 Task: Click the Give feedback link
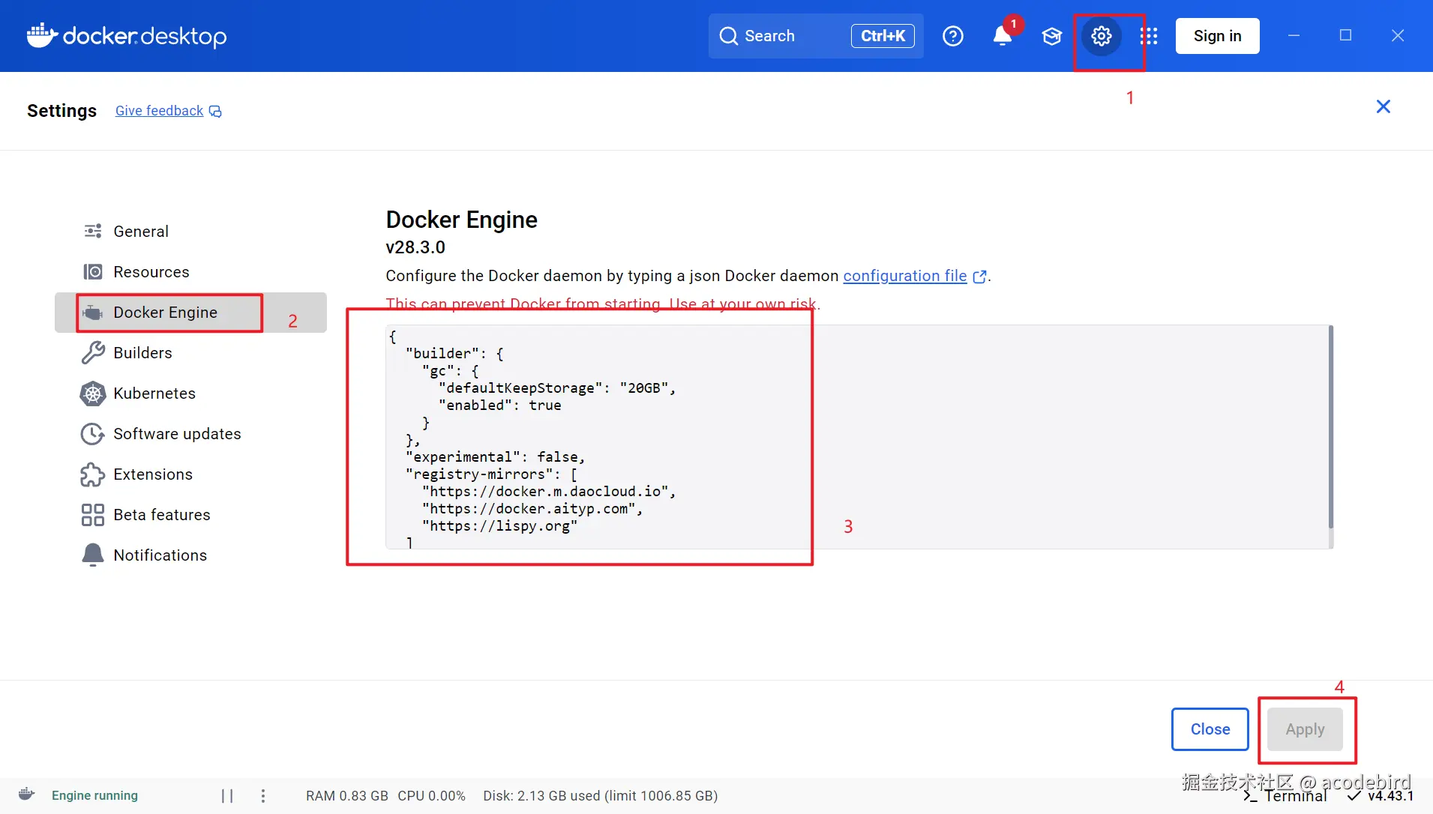point(159,111)
